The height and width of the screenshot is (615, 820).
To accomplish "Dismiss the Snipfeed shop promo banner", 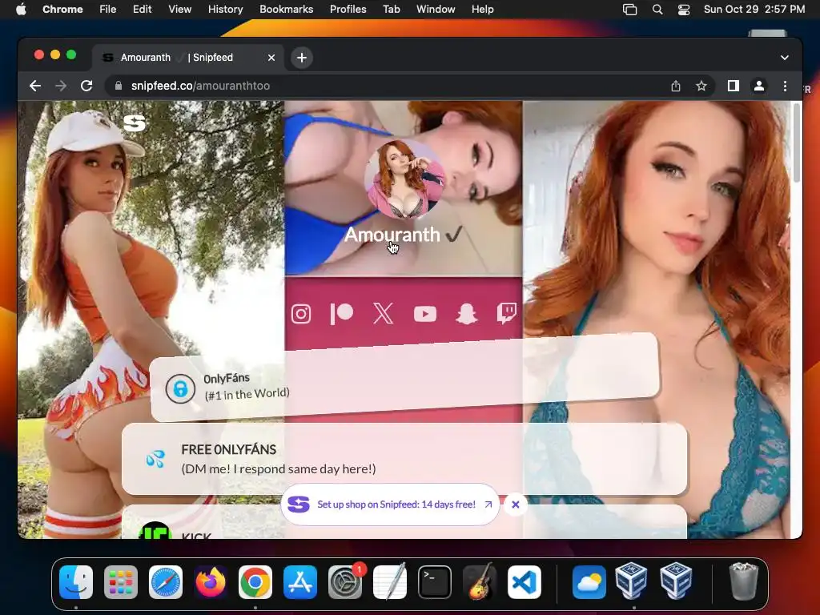I will coord(515,504).
